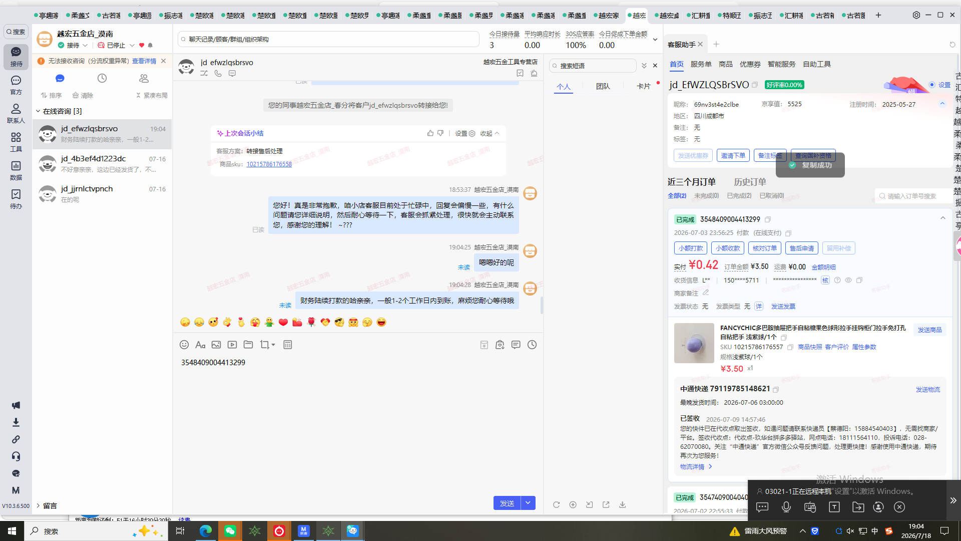Open conversation with jd_4b3ef4d1223dc

(x=102, y=164)
